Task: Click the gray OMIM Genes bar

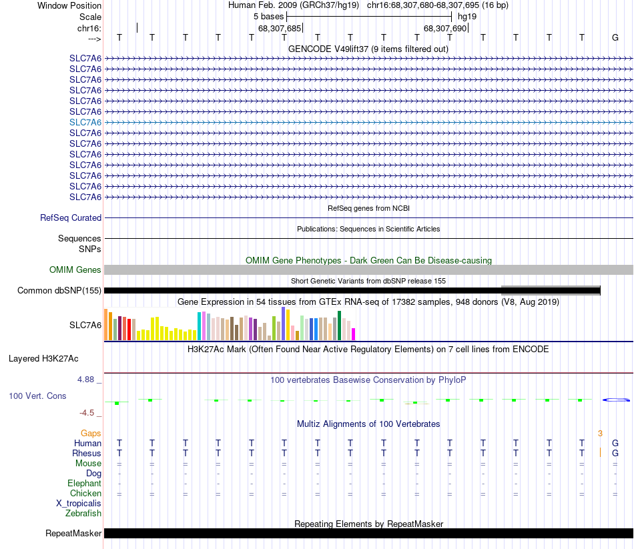Action: (x=368, y=269)
